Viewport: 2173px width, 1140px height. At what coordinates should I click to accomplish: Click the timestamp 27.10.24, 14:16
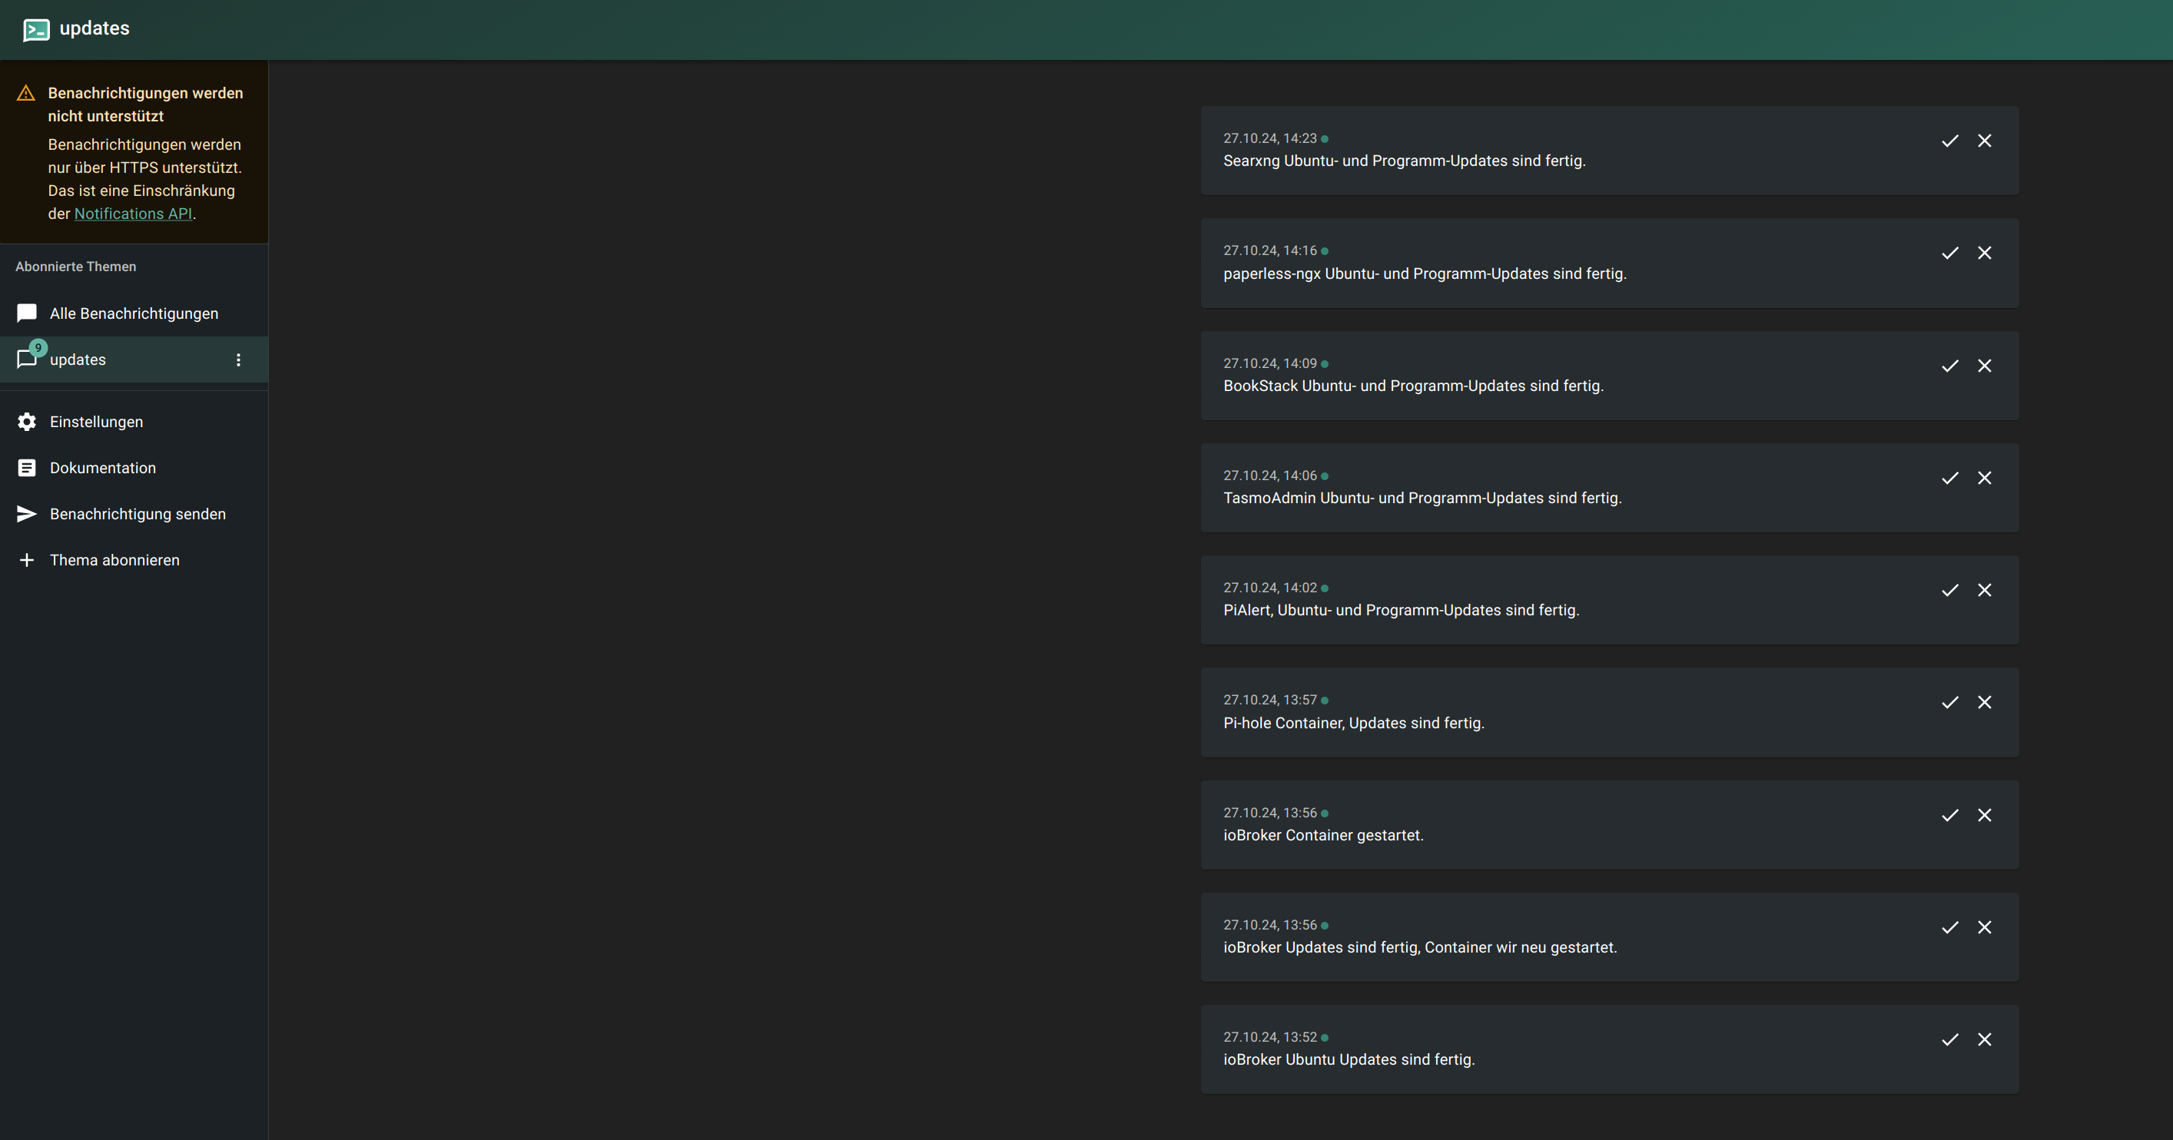pos(1269,250)
